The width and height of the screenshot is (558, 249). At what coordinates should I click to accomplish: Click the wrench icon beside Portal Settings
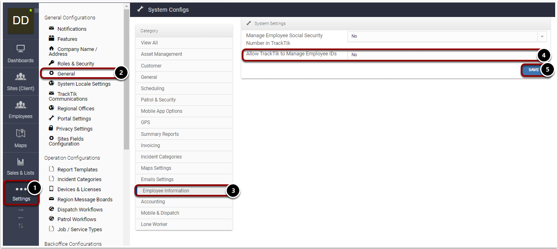tap(51, 118)
